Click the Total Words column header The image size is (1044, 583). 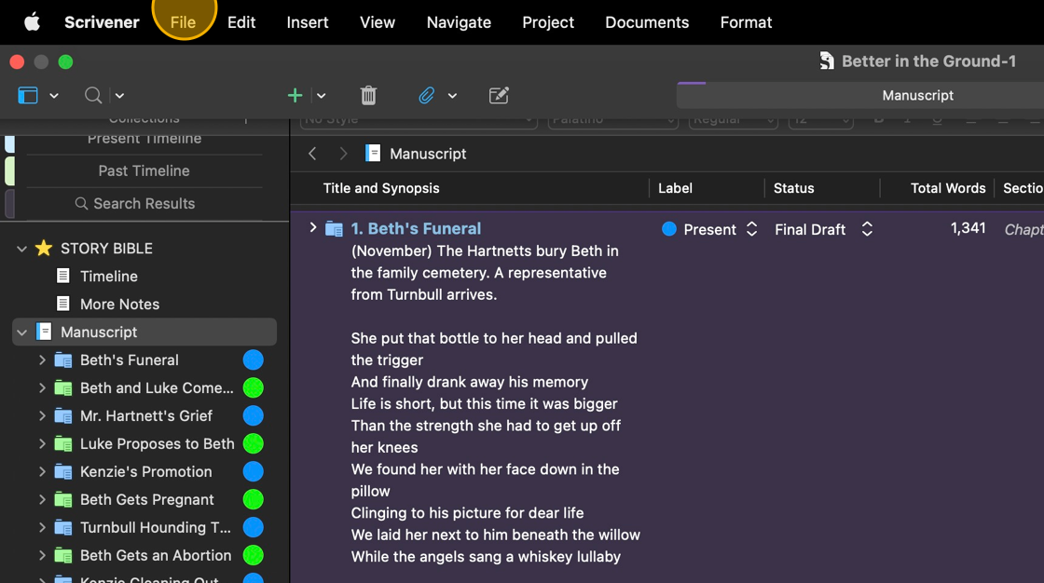pyautogui.click(x=947, y=188)
